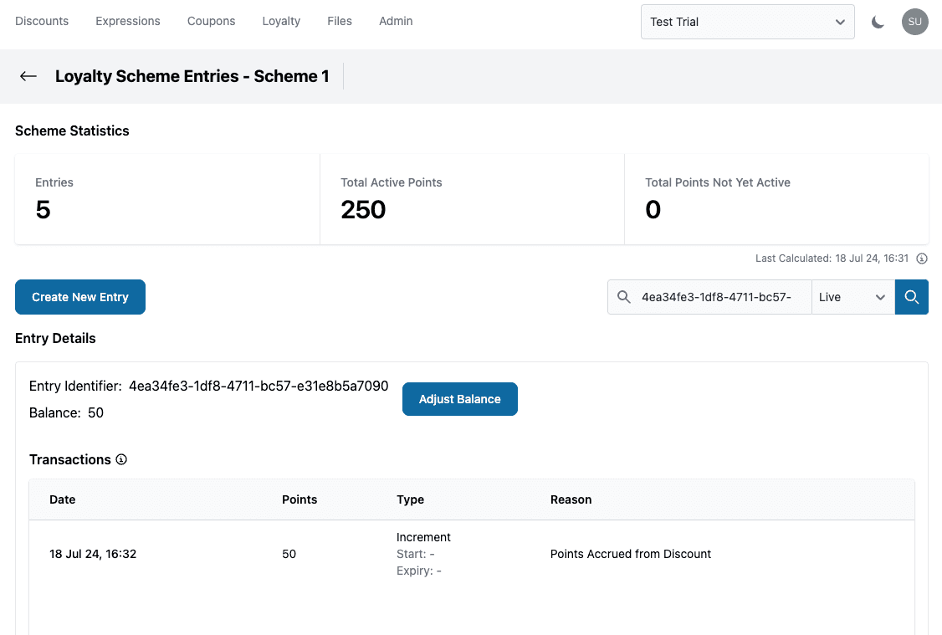The height and width of the screenshot is (635, 942).
Task: Click the back arrow next to Loyalty Scheme Entries
Action: coord(28,76)
